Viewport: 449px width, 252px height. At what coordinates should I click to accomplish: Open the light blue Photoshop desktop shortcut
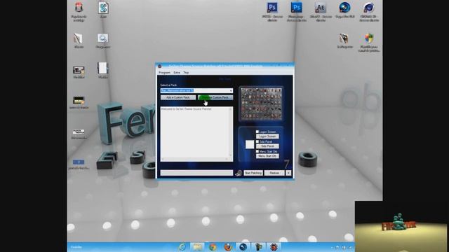coord(296,8)
